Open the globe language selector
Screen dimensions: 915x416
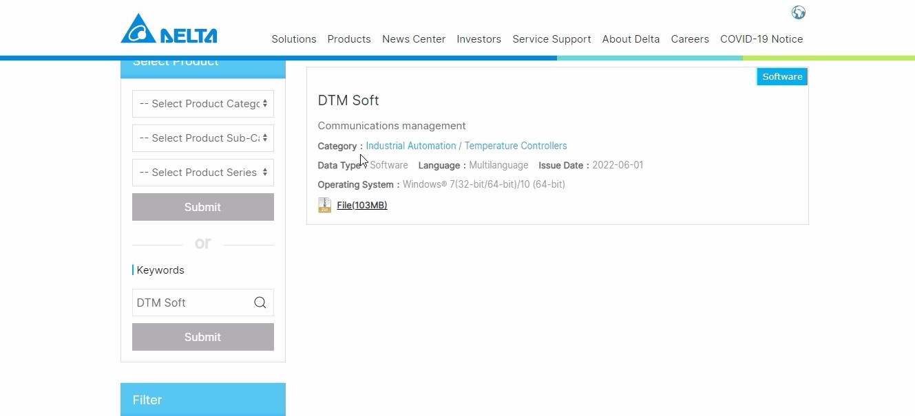tap(799, 12)
